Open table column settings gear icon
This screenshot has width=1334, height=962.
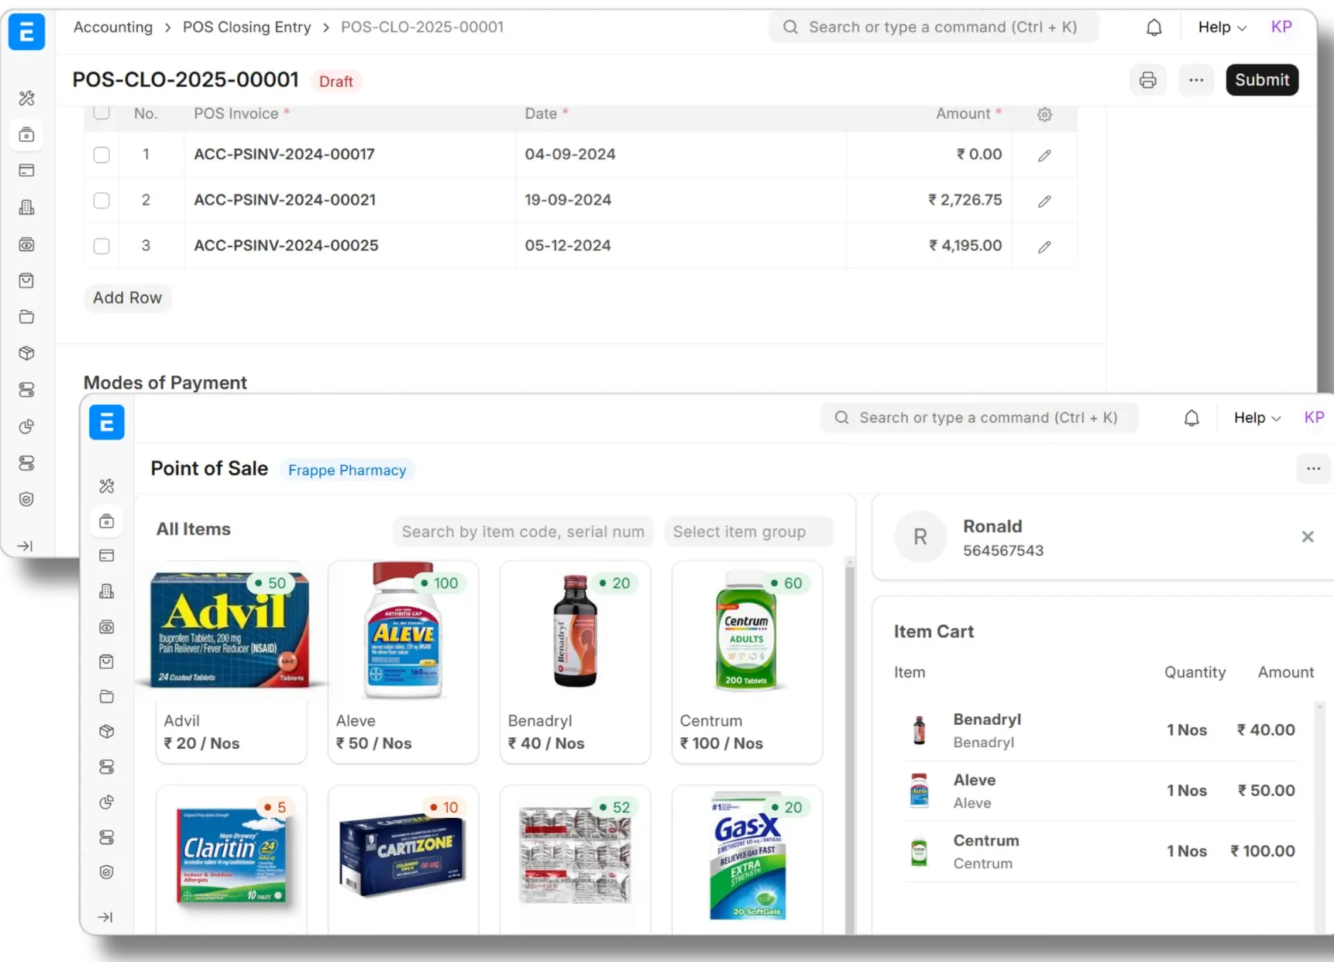pos(1044,115)
